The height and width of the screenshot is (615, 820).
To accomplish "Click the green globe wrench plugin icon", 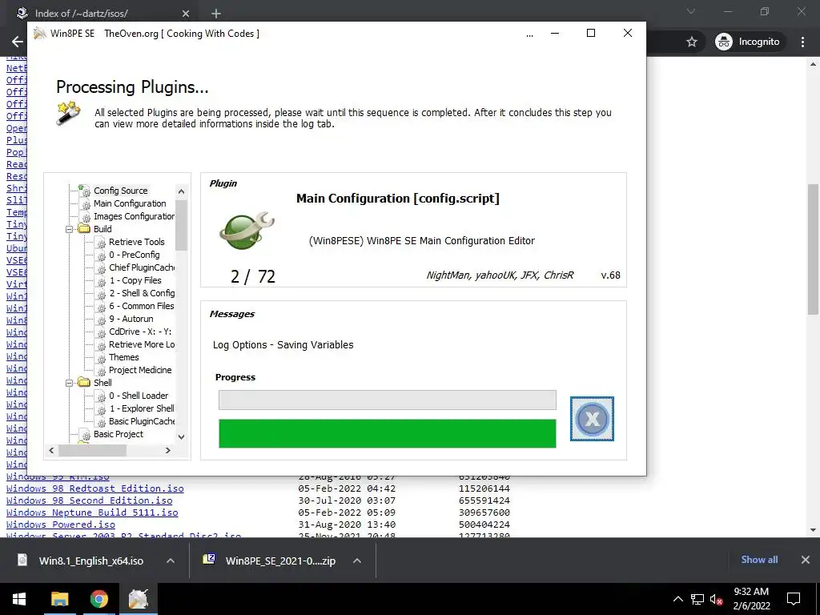I will [247, 231].
